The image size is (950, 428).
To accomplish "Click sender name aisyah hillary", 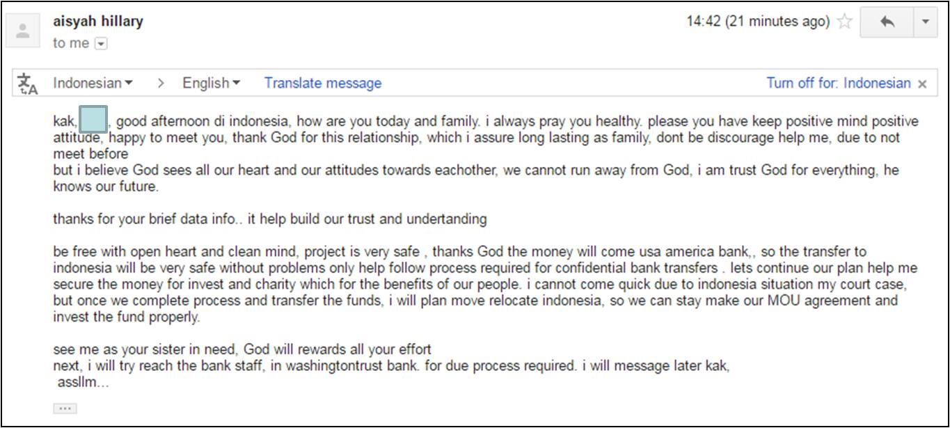I will (x=98, y=21).
